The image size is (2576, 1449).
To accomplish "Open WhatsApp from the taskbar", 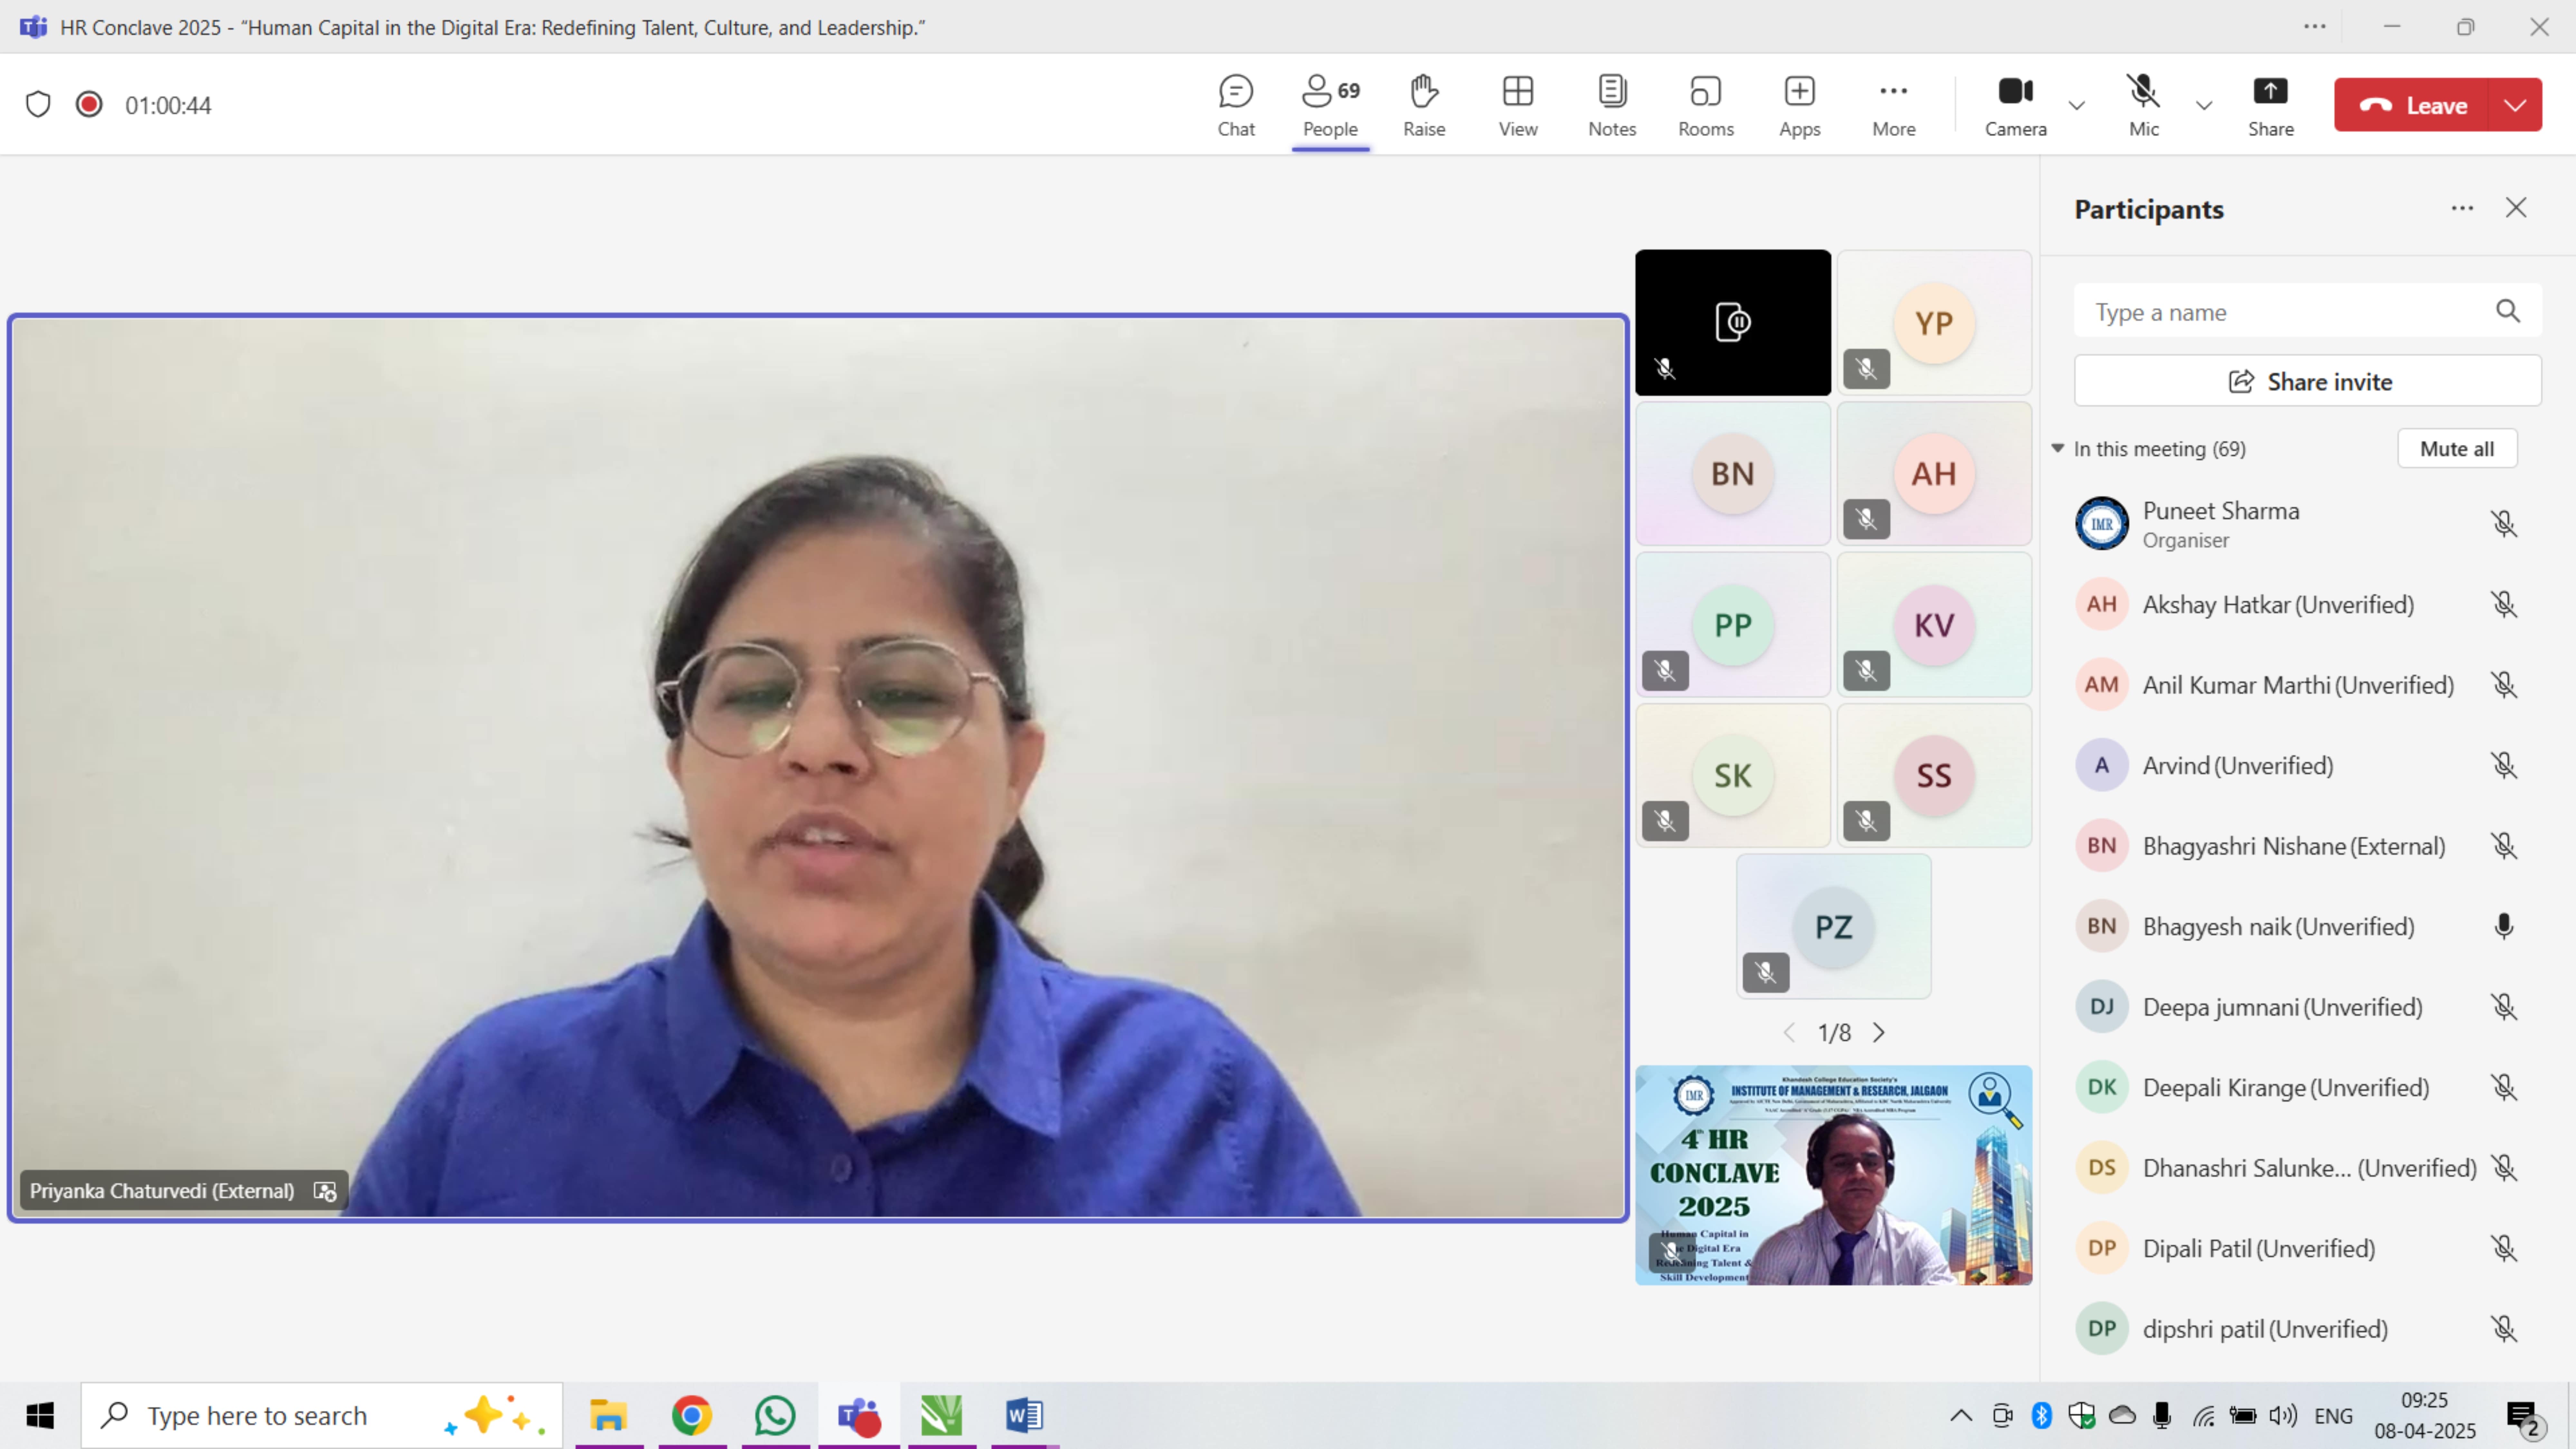I will (775, 1416).
